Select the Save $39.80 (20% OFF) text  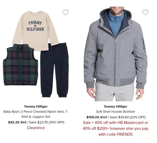(x=128, y=117)
